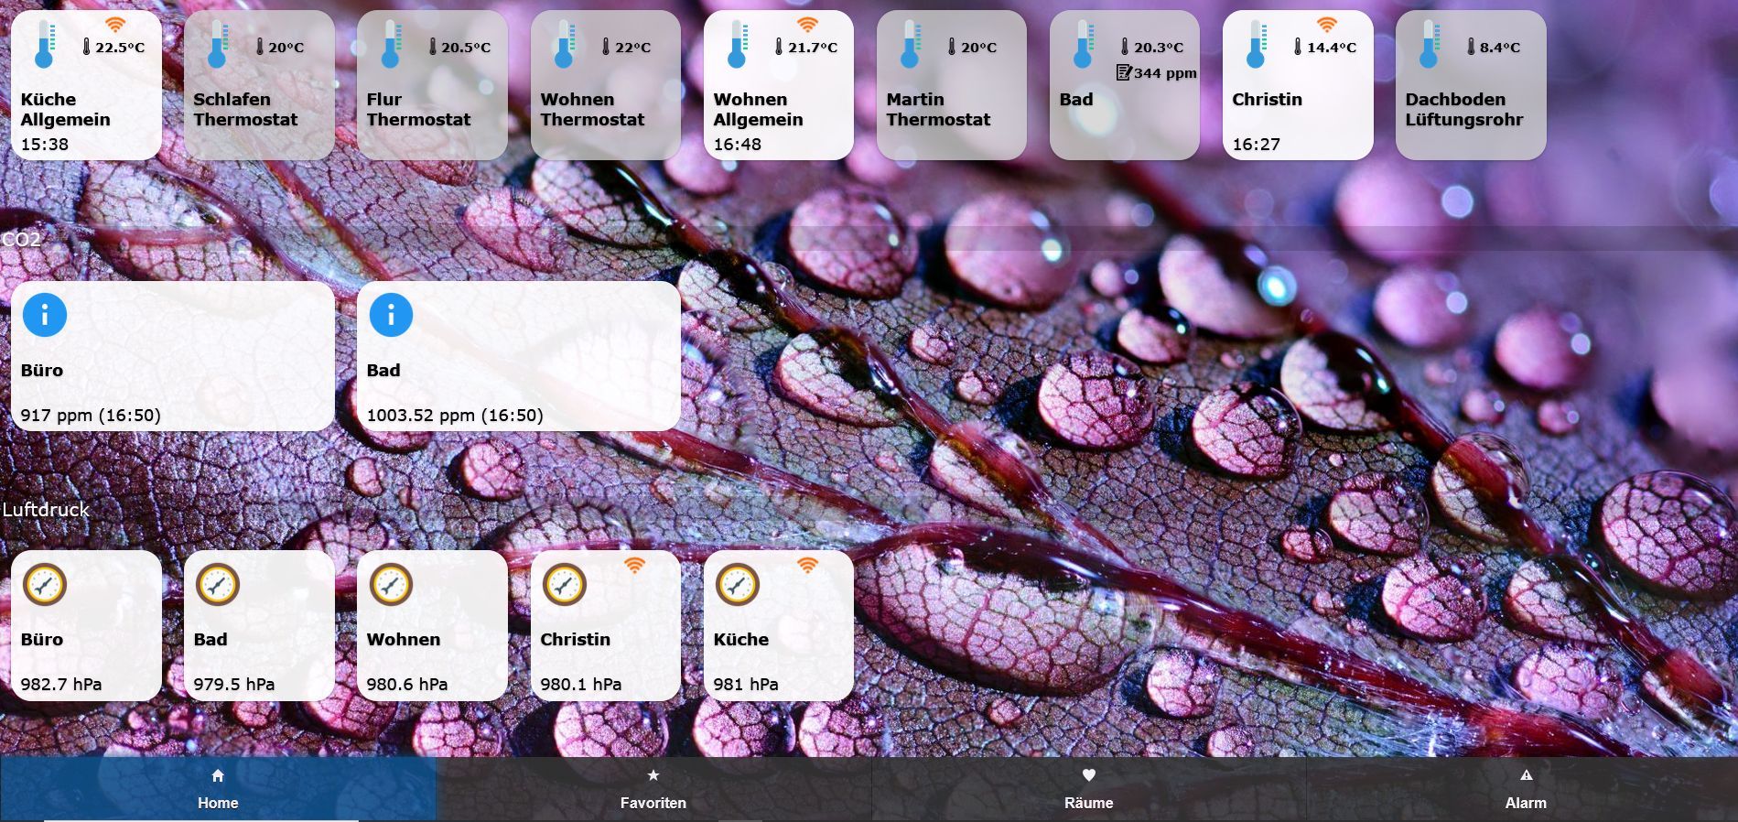Image resolution: width=1738 pixels, height=822 pixels.
Task: Click the 22.5°C reading on Küche Allgemein
Action: coord(120,48)
